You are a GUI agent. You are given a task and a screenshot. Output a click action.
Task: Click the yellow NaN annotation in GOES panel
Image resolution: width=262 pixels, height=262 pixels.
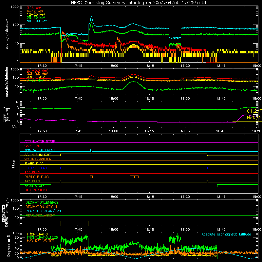[x=254, y=118]
